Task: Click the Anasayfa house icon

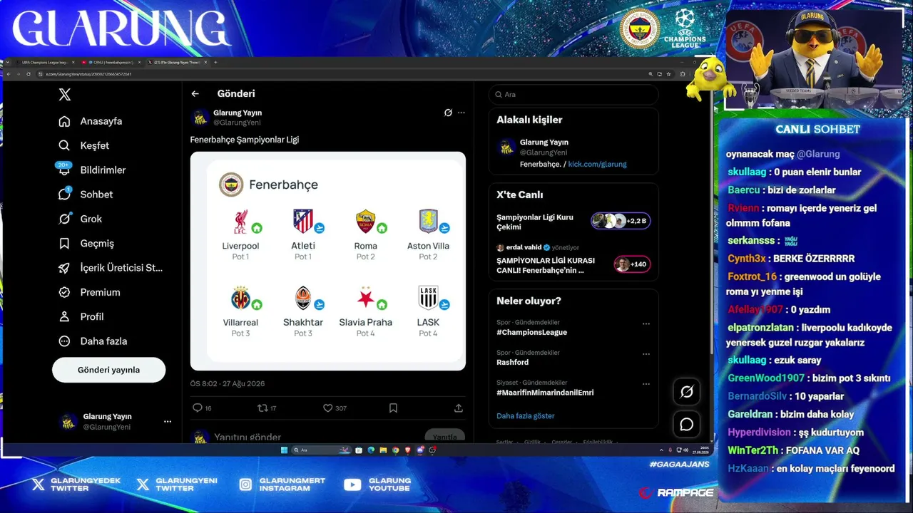Action: [65, 121]
